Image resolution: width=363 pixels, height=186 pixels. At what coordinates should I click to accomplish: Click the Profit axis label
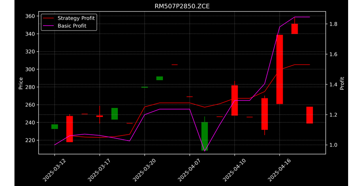[342, 83]
